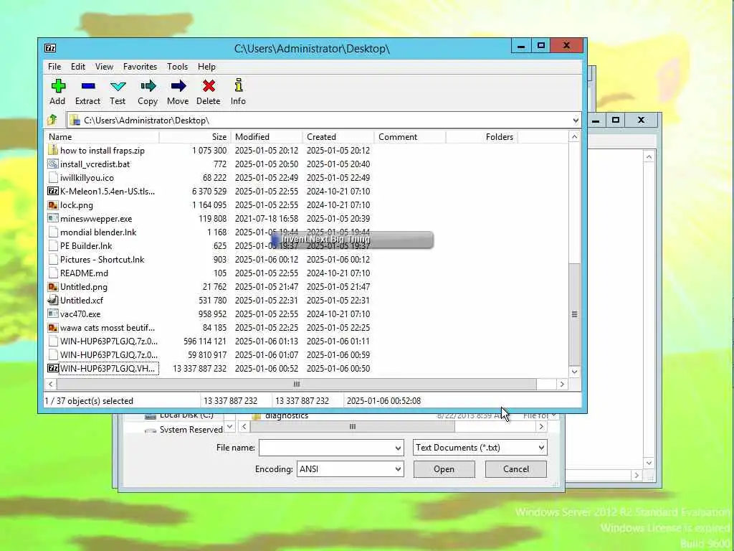Open the Edit menu

77,67
